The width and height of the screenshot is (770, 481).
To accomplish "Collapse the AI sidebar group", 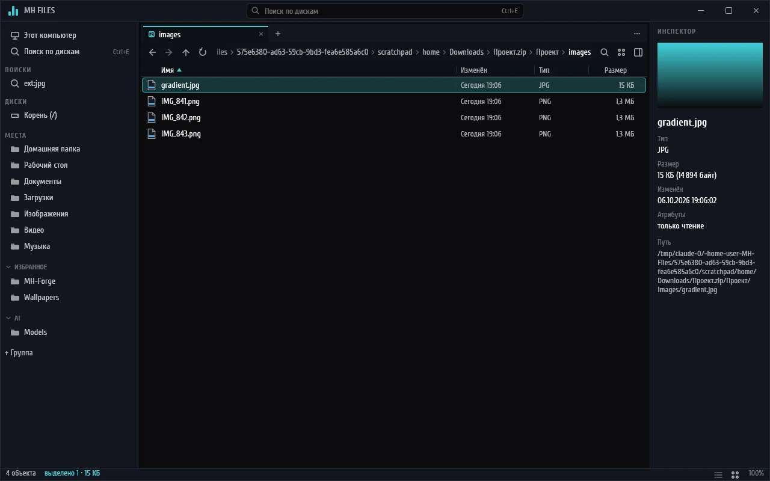I will tap(8, 318).
